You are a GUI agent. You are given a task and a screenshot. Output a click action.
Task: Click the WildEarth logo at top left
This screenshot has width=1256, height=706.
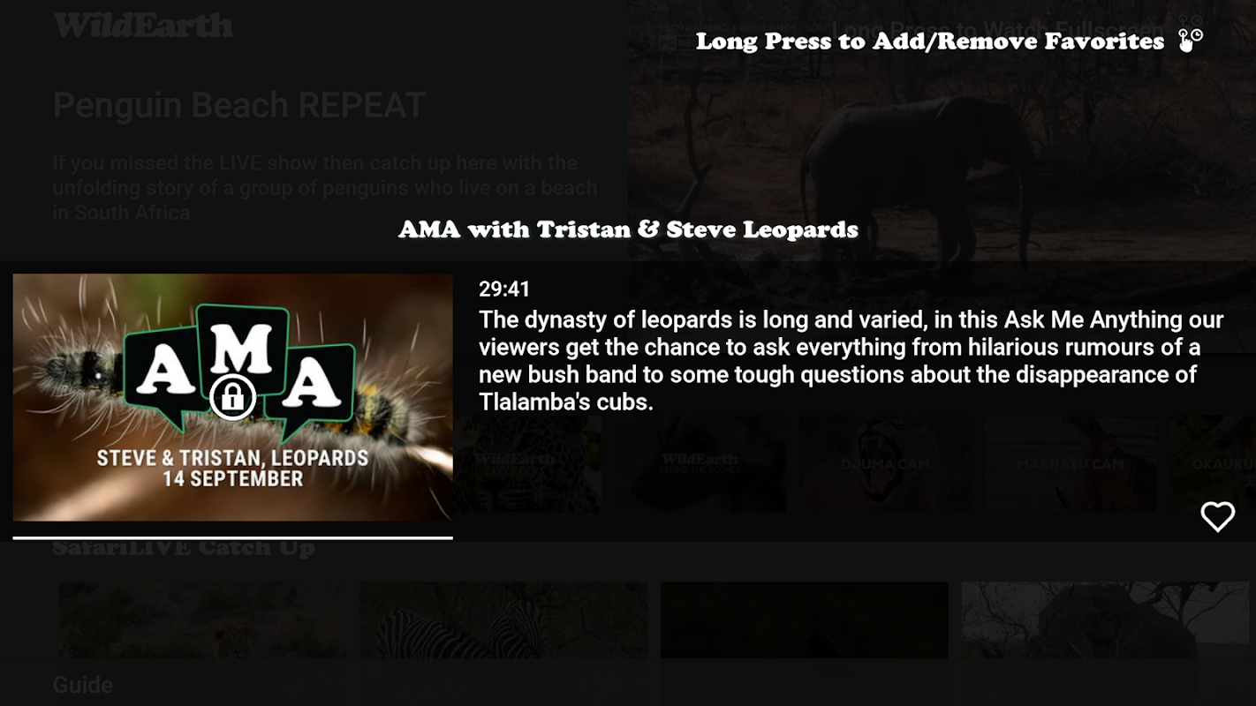point(143,26)
